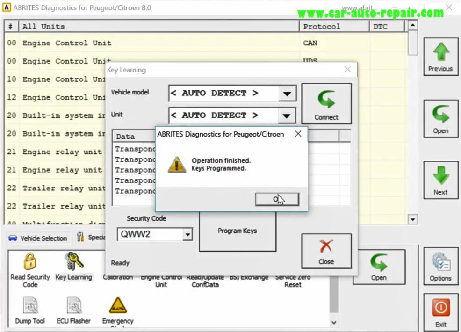
Task: Click the functions panel scroll-down chevron
Action: pyautogui.click(x=334, y=323)
